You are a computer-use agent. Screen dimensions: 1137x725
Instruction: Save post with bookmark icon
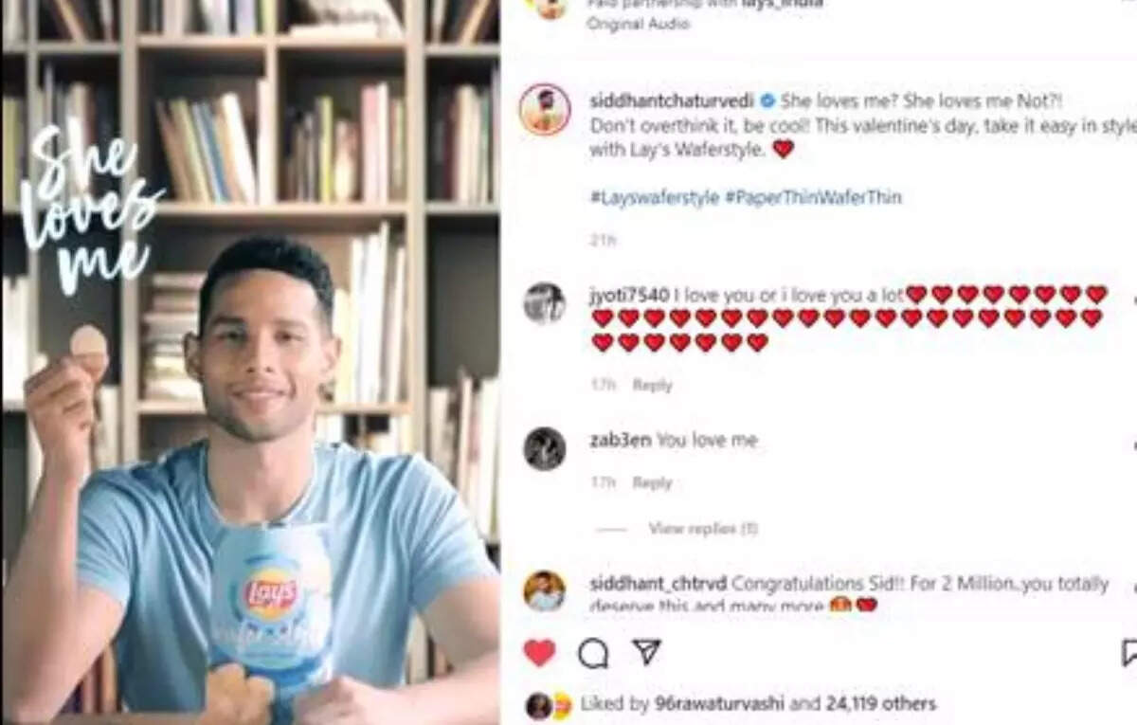click(1129, 653)
